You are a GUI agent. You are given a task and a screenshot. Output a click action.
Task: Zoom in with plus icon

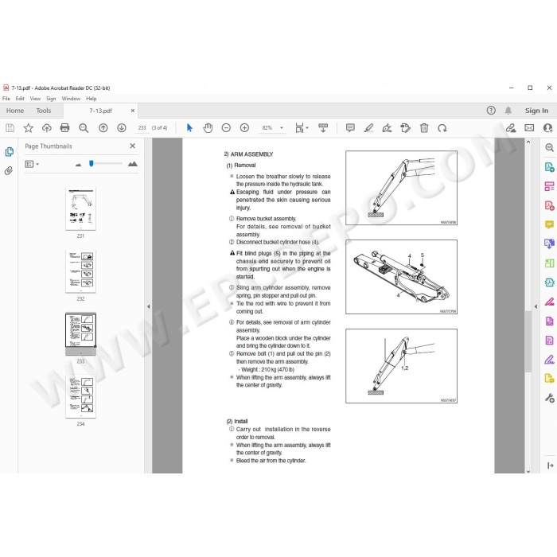[x=244, y=128]
